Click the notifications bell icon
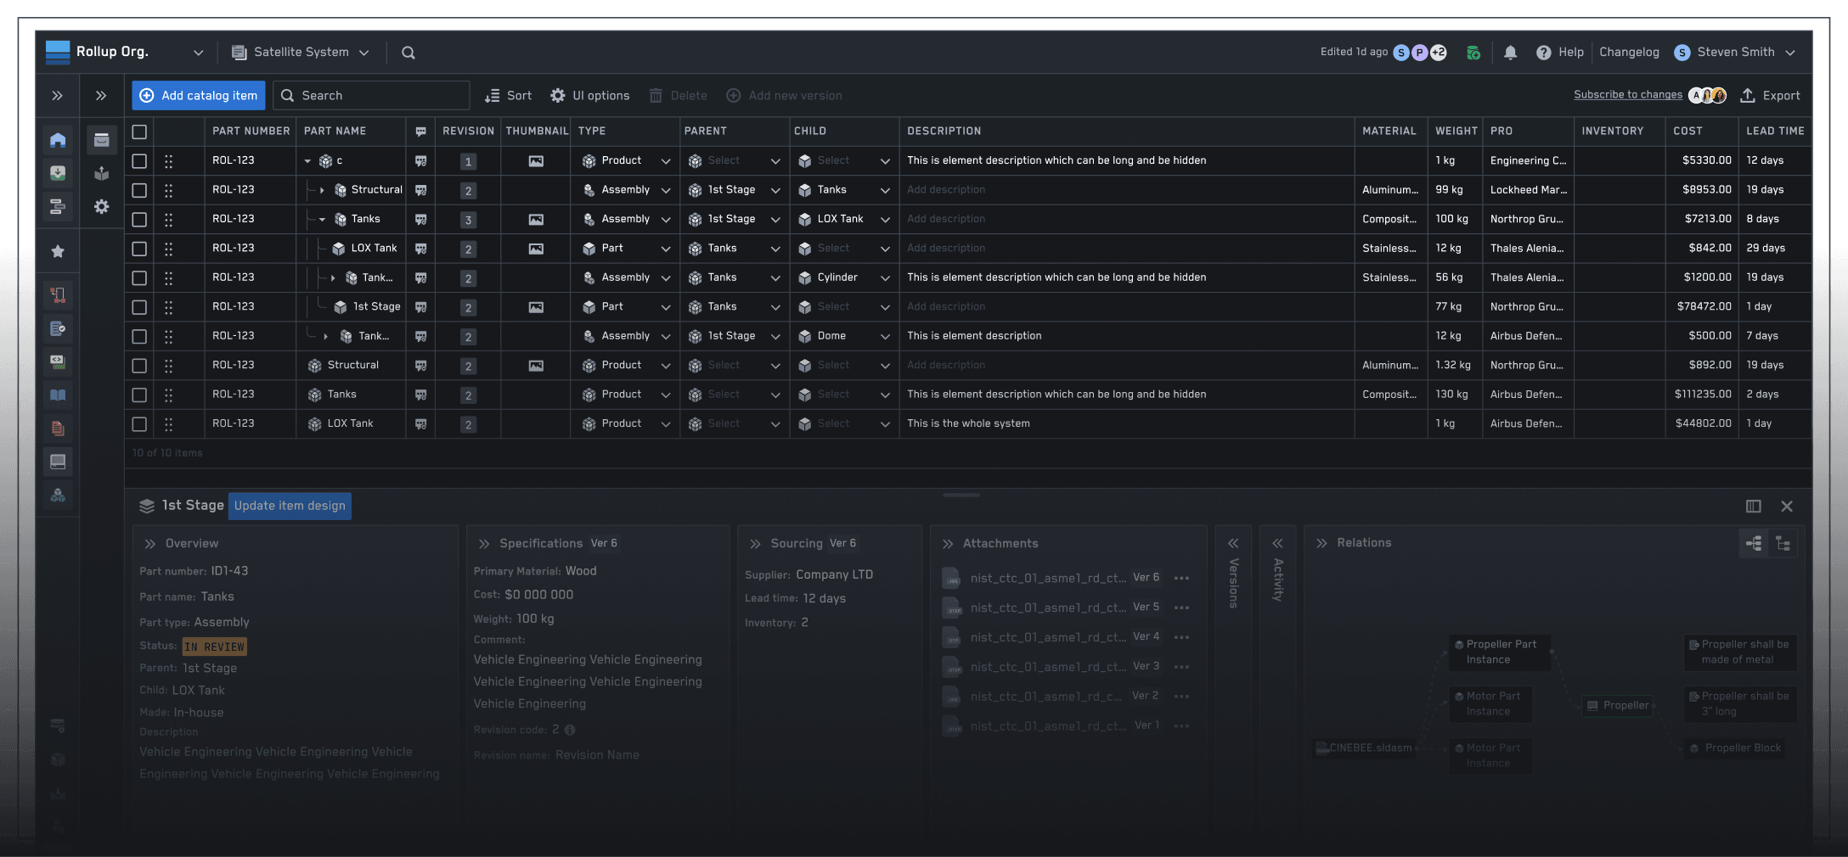 point(1510,53)
